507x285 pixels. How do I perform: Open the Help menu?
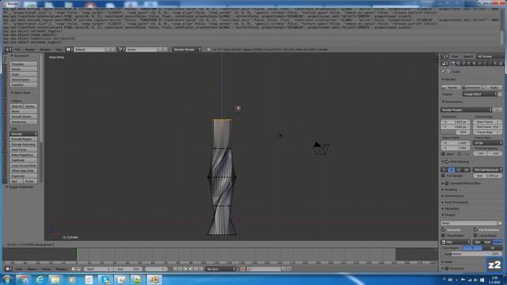click(58, 49)
